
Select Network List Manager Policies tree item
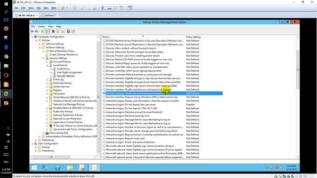69,104
